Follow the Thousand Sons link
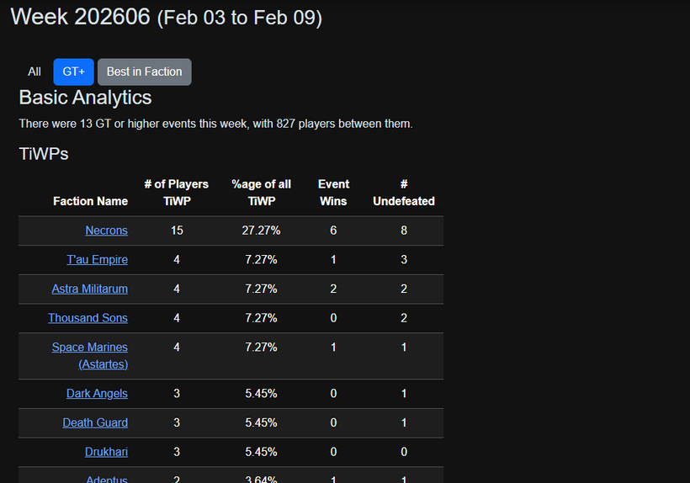690x483 pixels. pos(88,318)
